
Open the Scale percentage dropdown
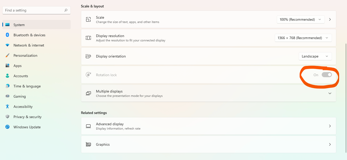(301, 19)
